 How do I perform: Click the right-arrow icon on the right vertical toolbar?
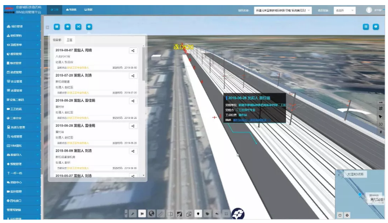pos(381,102)
